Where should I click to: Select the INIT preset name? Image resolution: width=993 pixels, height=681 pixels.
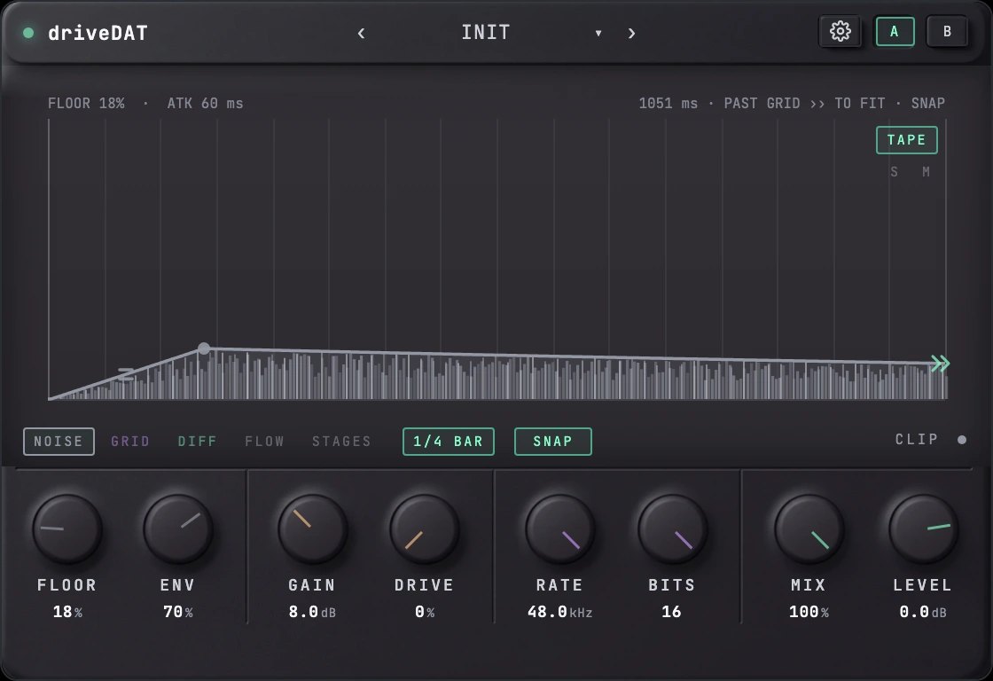[486, 32]
